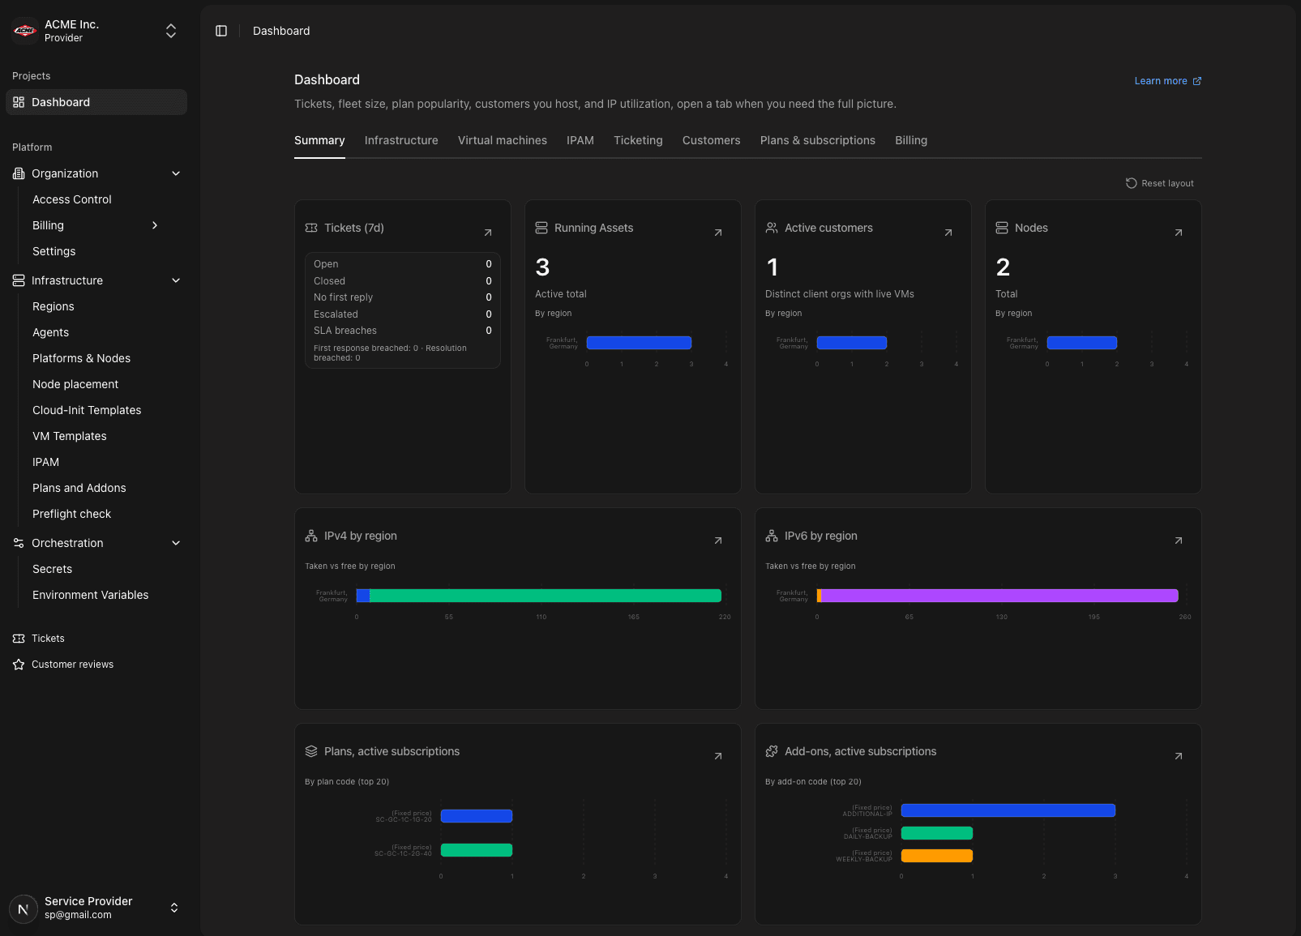Screen dimensions: 1301x936
Task: Follow the Learn more link
Action: click(1167, 81)
